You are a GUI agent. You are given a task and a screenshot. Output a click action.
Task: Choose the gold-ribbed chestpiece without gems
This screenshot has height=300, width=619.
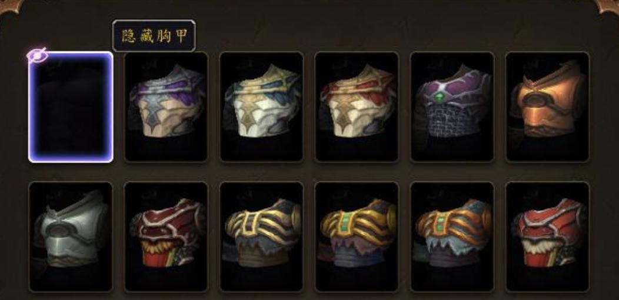[261, 237]
